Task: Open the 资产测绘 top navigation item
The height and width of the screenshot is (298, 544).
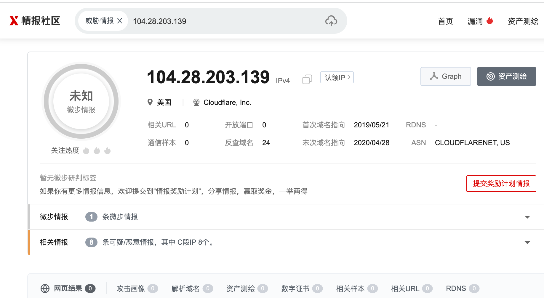Action: pos(523,21)
